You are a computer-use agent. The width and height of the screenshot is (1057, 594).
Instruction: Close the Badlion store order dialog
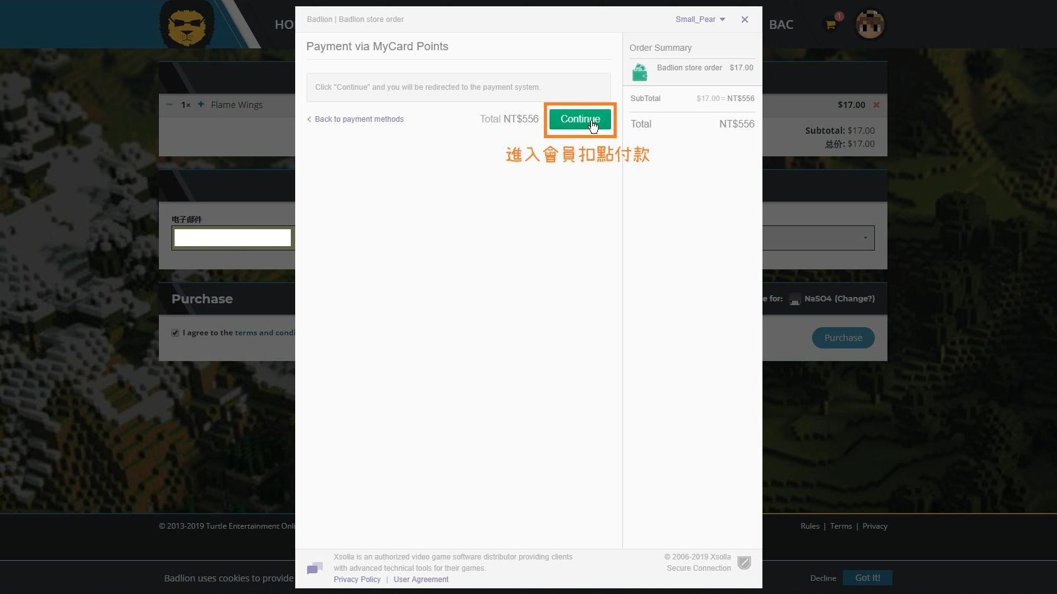745,19
